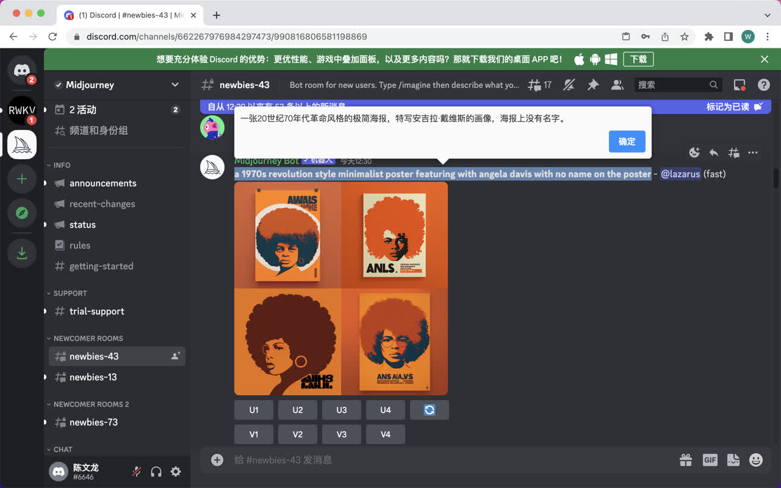Open the Help question mark icon
Viewport: 781px width, 488px height.
click(x=763, y=85)
